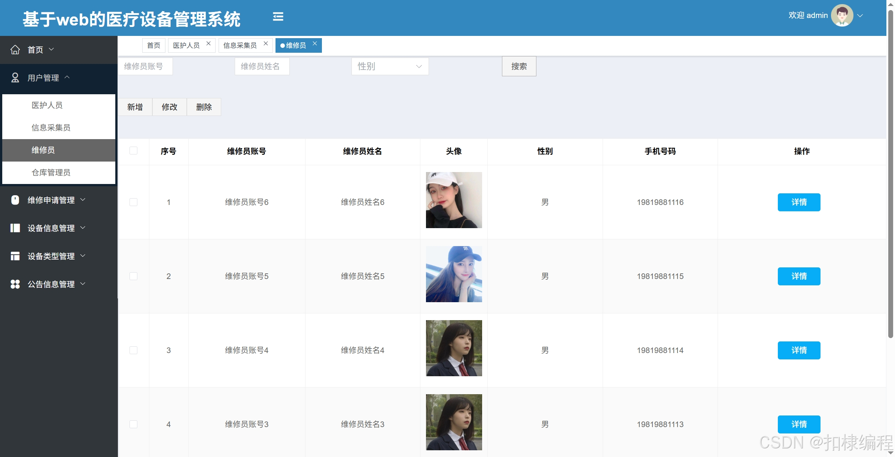Switch to the 信息采集员 tab
Image resolution: width=895 pixels, height=457 pixels.
click(240, 45)
